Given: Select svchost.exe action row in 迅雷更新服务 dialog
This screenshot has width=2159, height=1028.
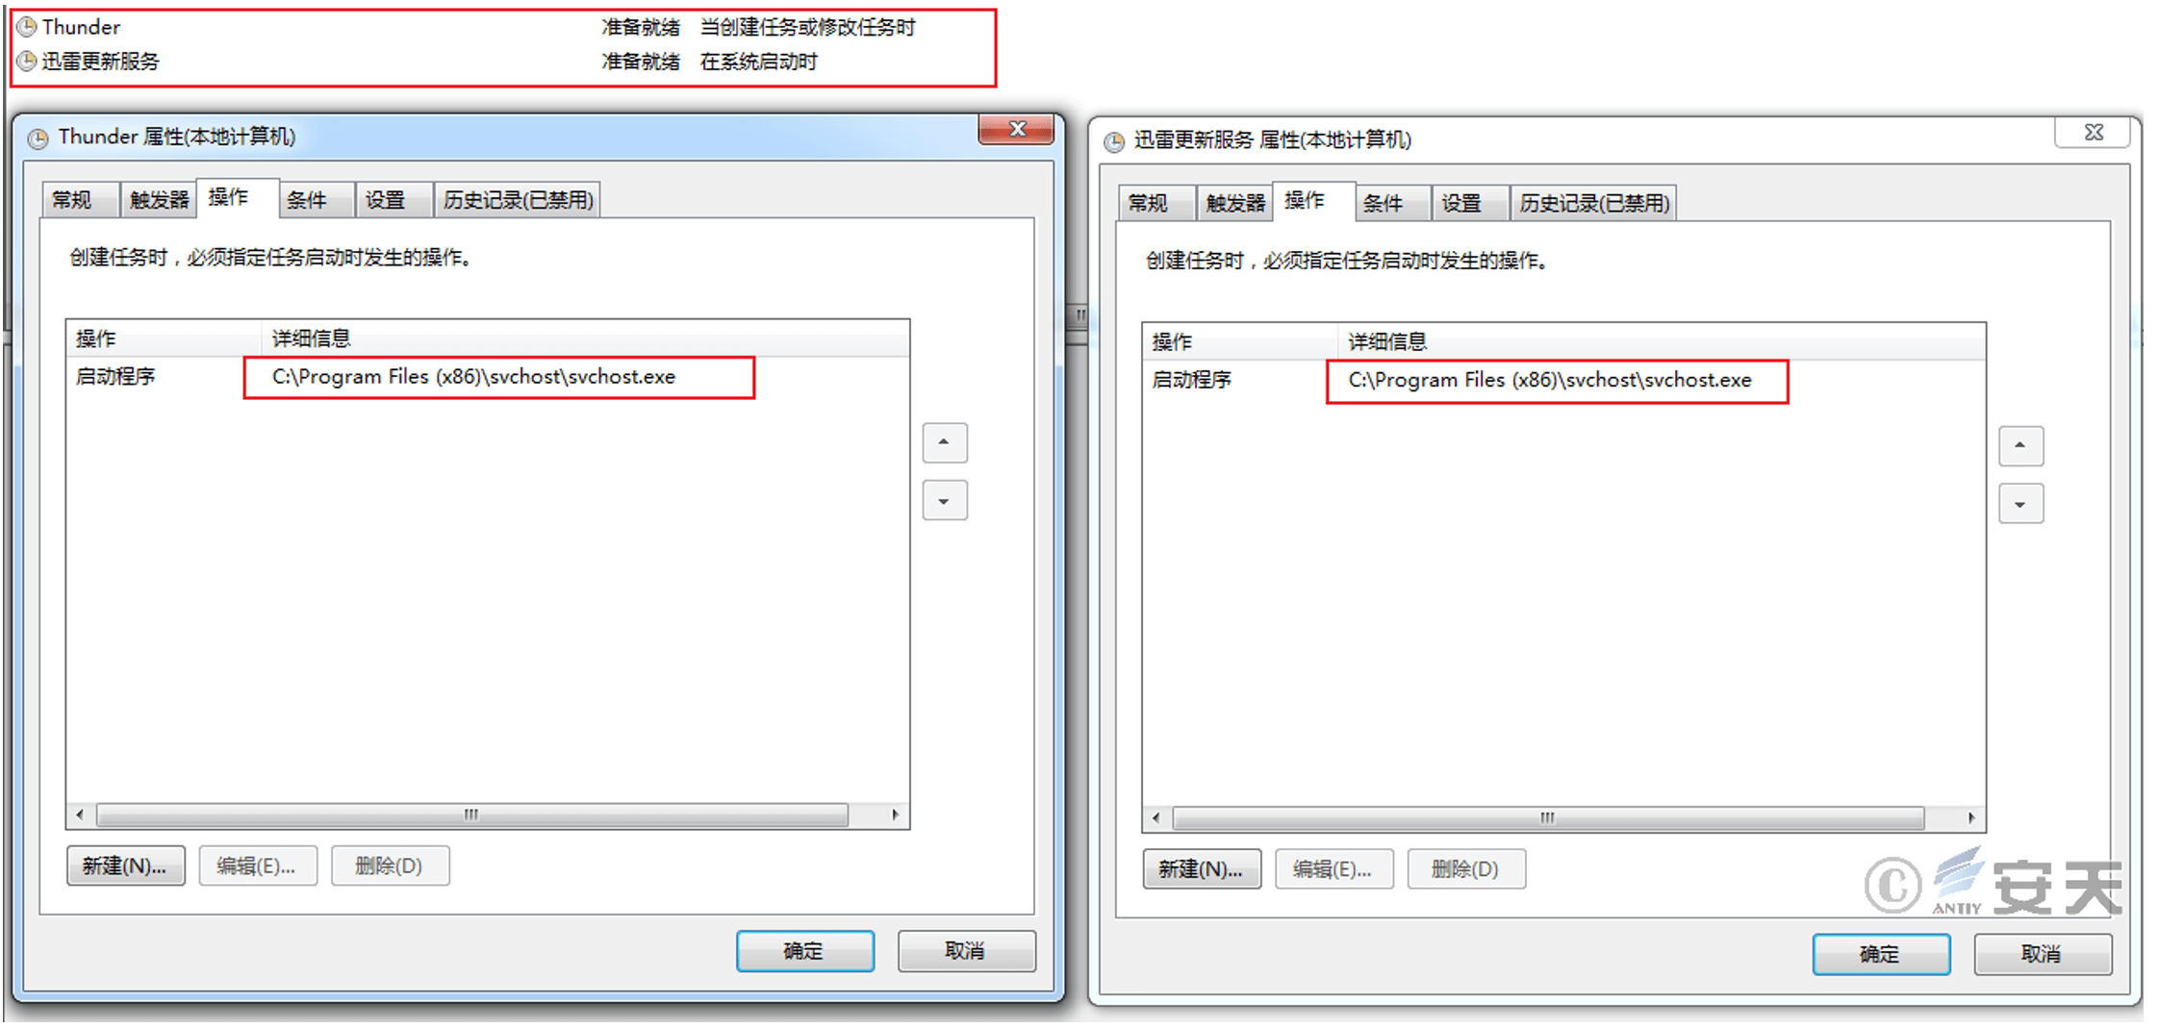Looking at the screenshot, I should pos(1564,380).
